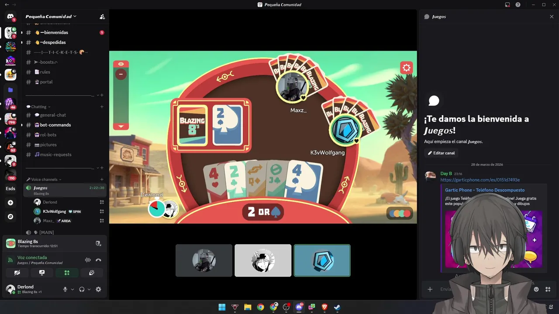The width and height of the screenshot is (559, 314).
Task: Share your screen button
Action: click(x=42, y=273)
